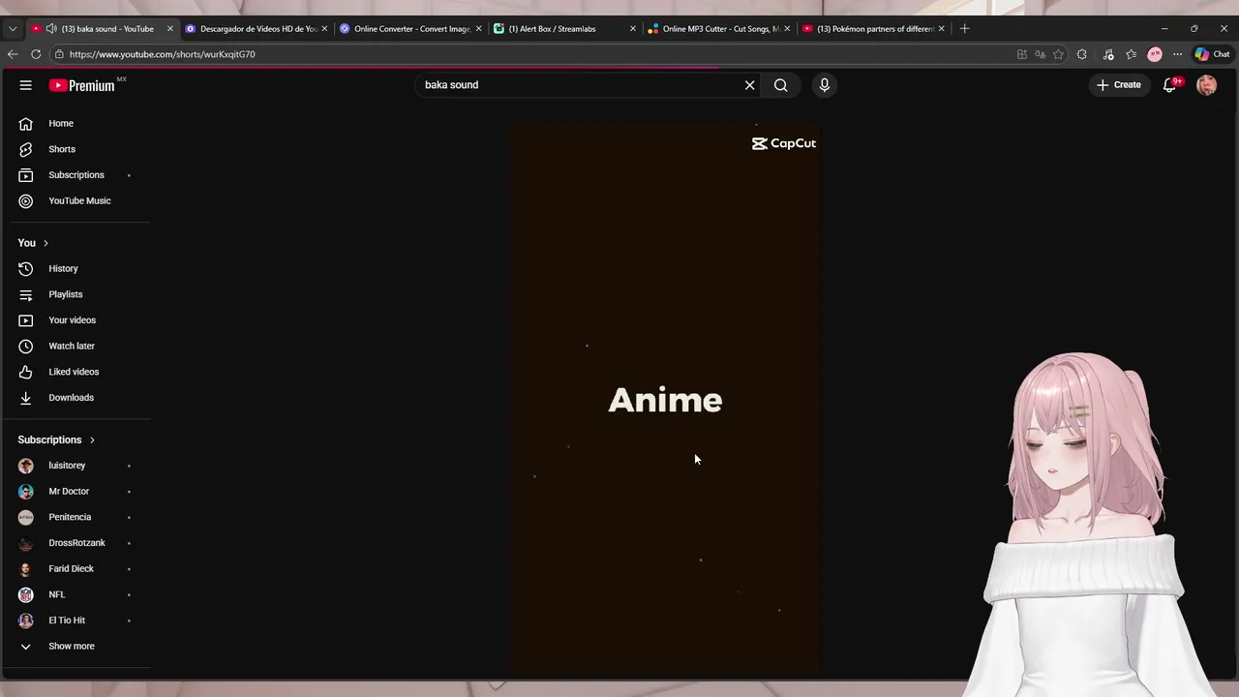Switch to 'Pokémon partners' tab

click(874, 29)
